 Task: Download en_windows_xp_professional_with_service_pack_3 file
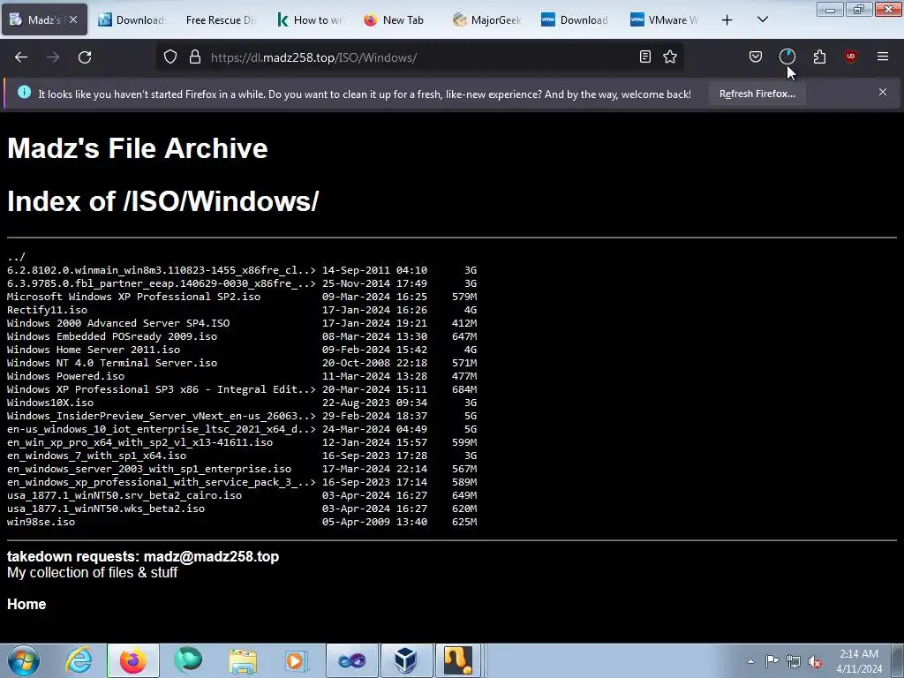(x=162, y=483)
